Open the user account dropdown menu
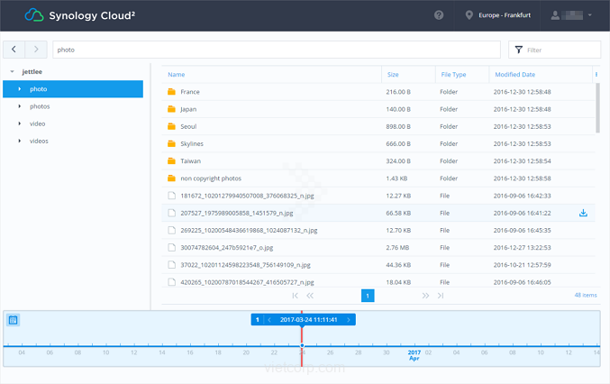The image size is (610, 384). click(x=573, y=15)
